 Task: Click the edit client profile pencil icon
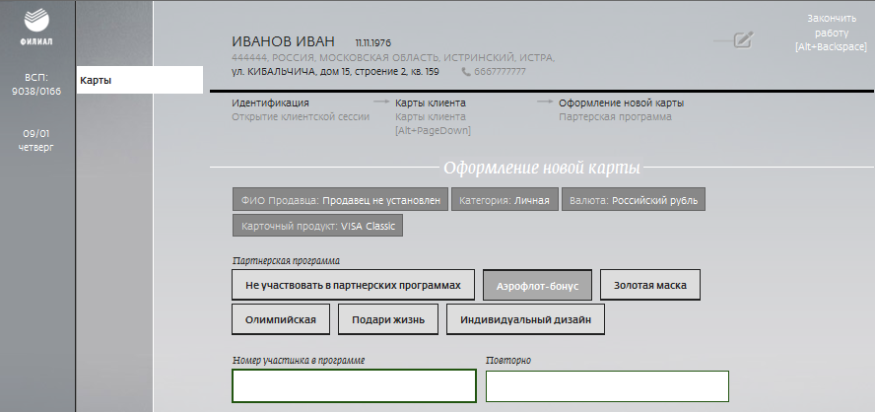(x=743, y=40)
